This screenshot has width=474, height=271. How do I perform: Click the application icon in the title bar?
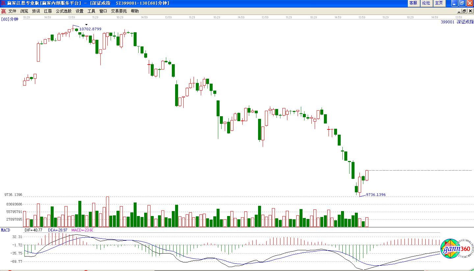pos(3,3)
